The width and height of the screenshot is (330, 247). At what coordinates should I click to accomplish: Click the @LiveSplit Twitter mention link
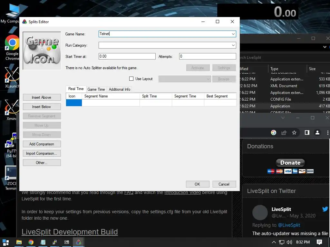point(289,225)
